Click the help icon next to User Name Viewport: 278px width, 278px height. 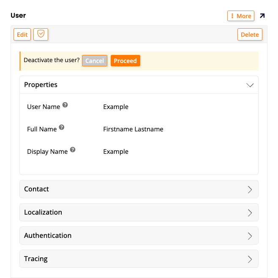point(65,105)
